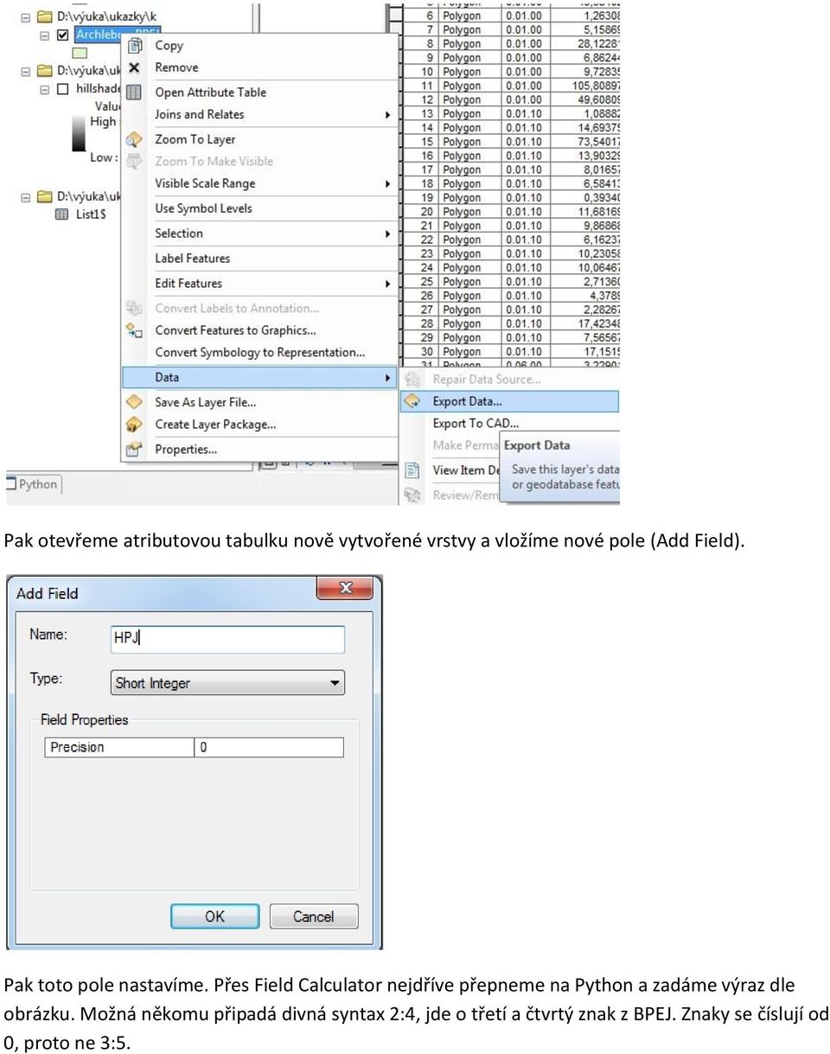Screen dimensions: 830x1054
Task: Click the Python window tab icon
Action: point(11,484)
